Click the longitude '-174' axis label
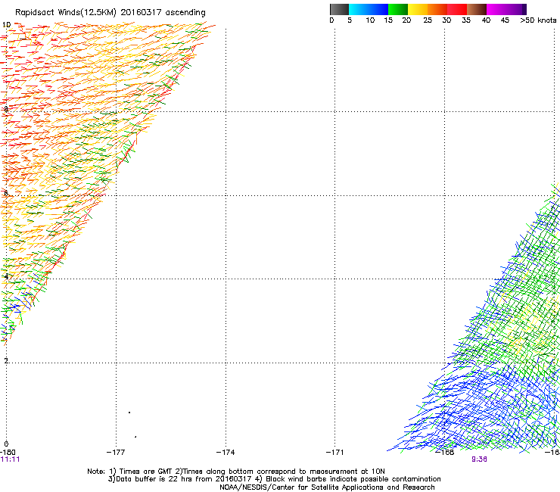The width and height of the screenshot is (560, 492). tap(226, 453)
